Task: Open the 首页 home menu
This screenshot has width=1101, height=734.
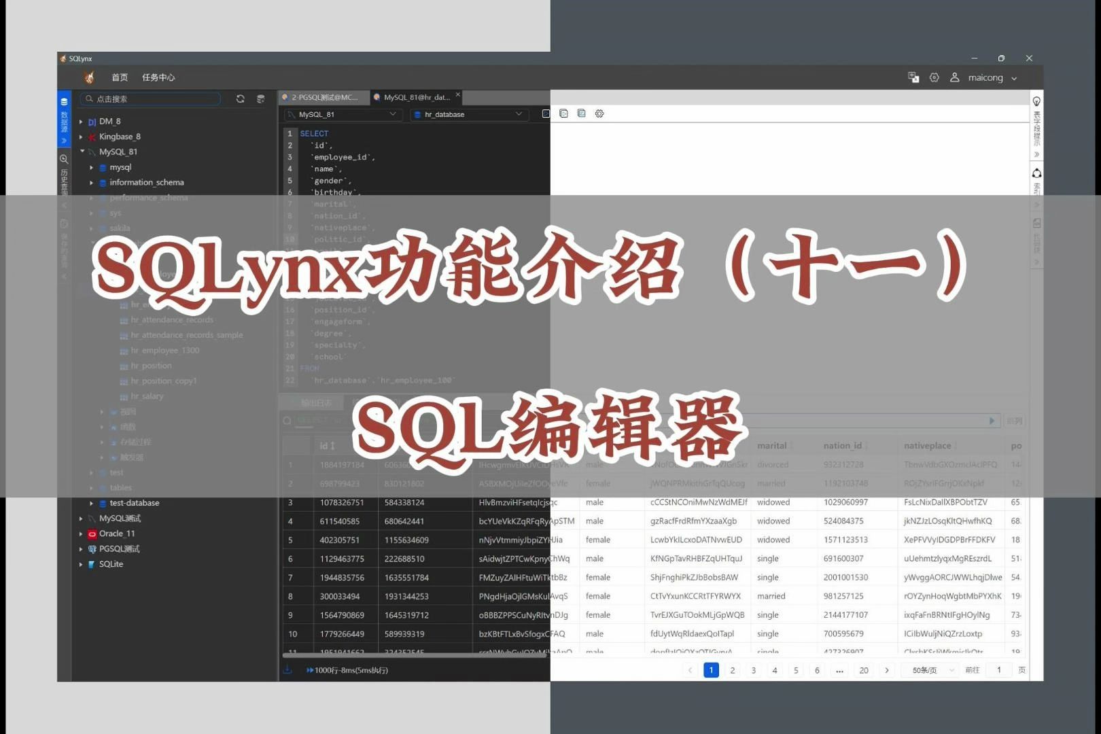Action: tap(120, 77)
